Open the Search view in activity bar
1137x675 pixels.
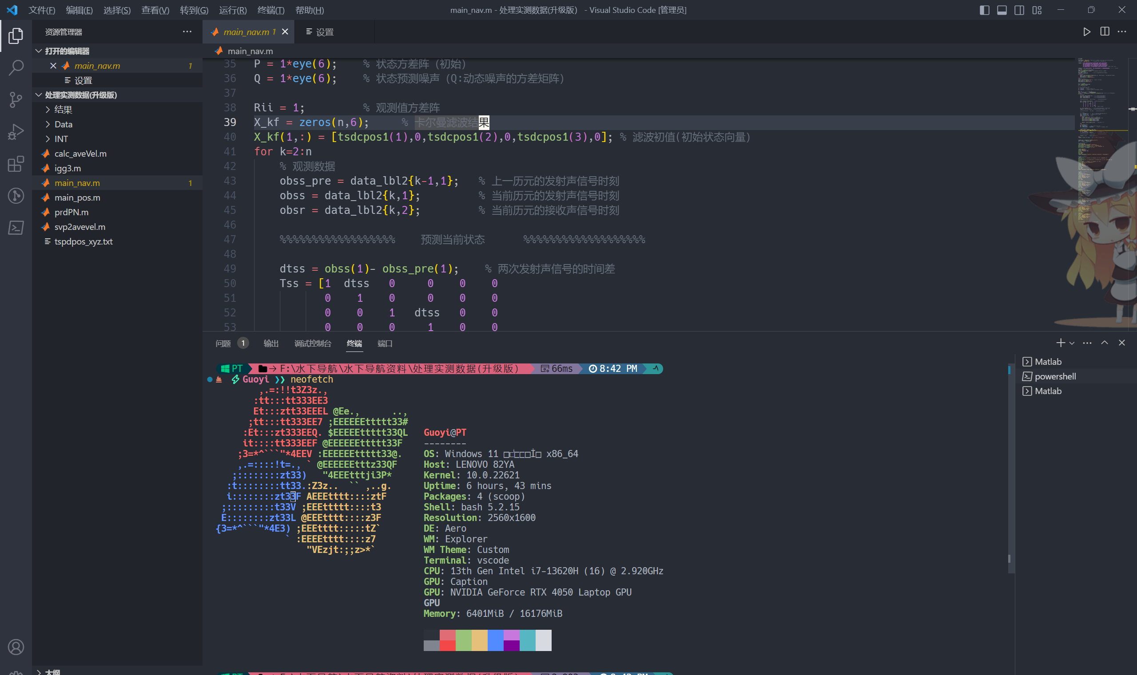tap(16, 68)
